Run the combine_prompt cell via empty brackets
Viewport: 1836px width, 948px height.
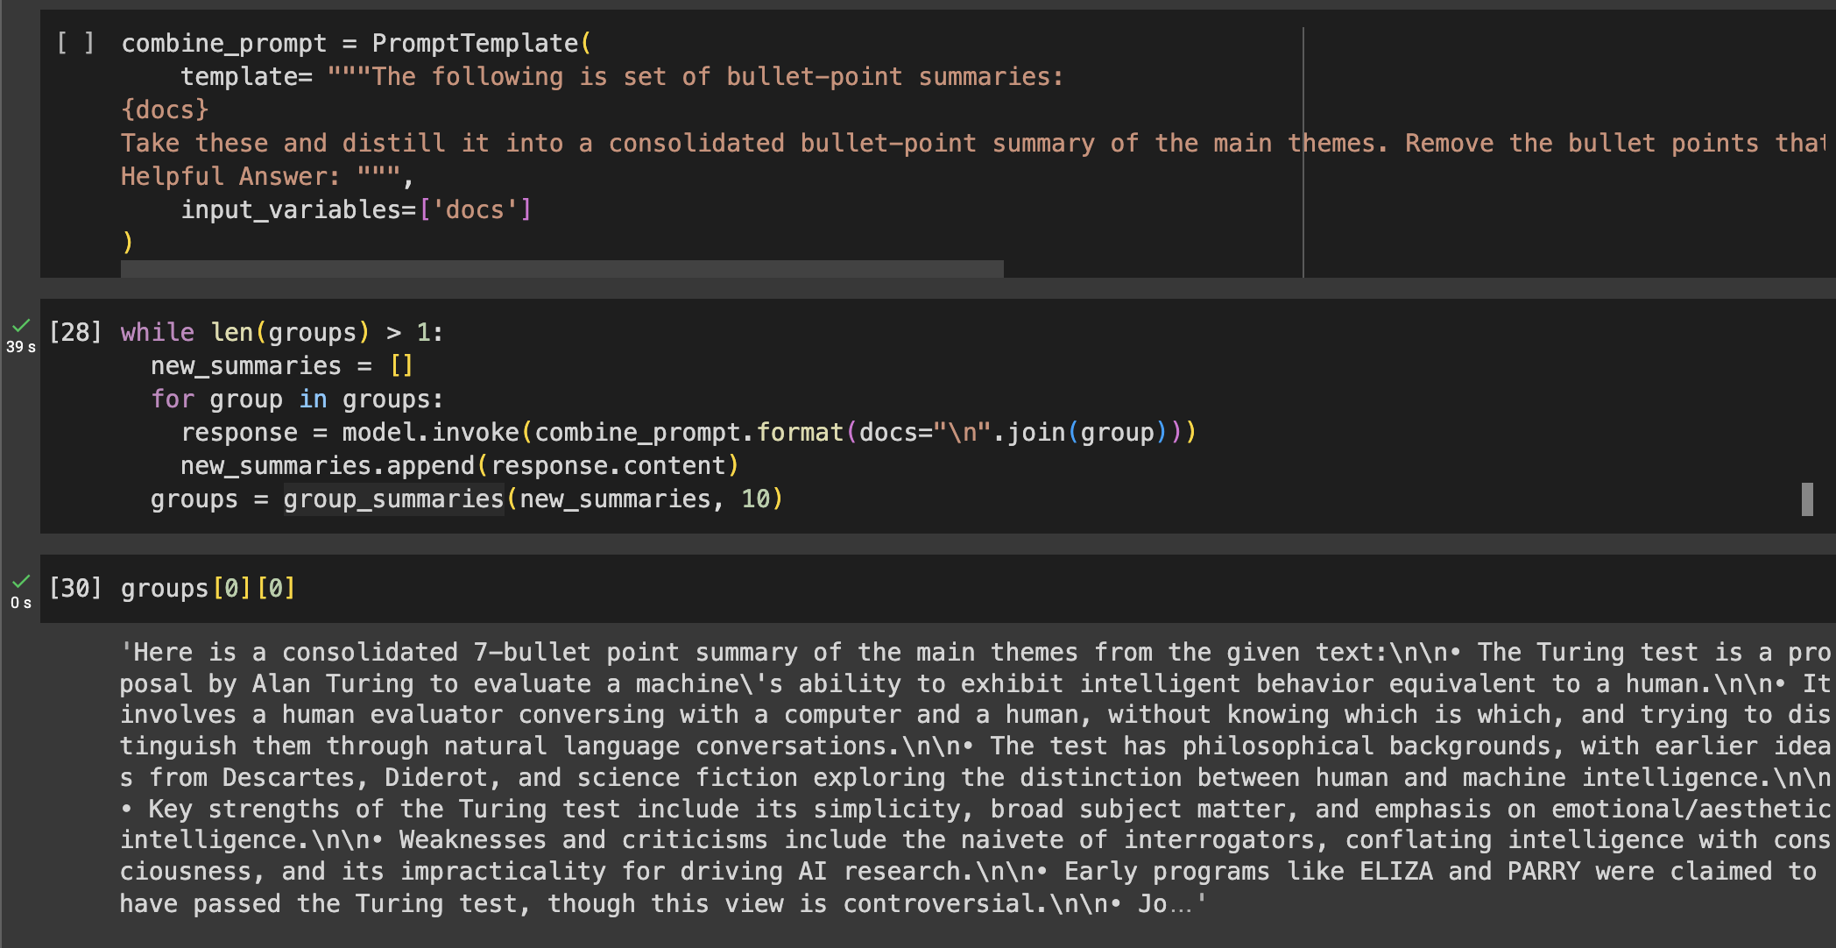[75, 43]
